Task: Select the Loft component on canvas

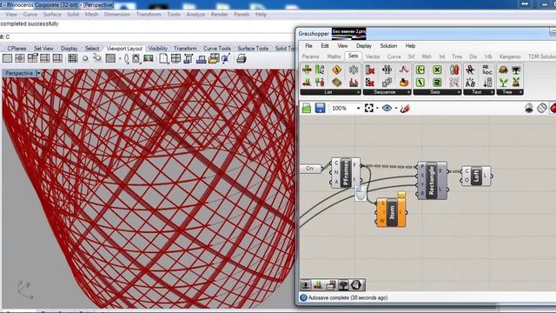Action: pyautogui.click(x=476, y=176)
